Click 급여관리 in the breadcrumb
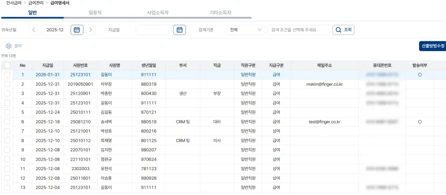 pyautogui.click(x=36, y=3)
